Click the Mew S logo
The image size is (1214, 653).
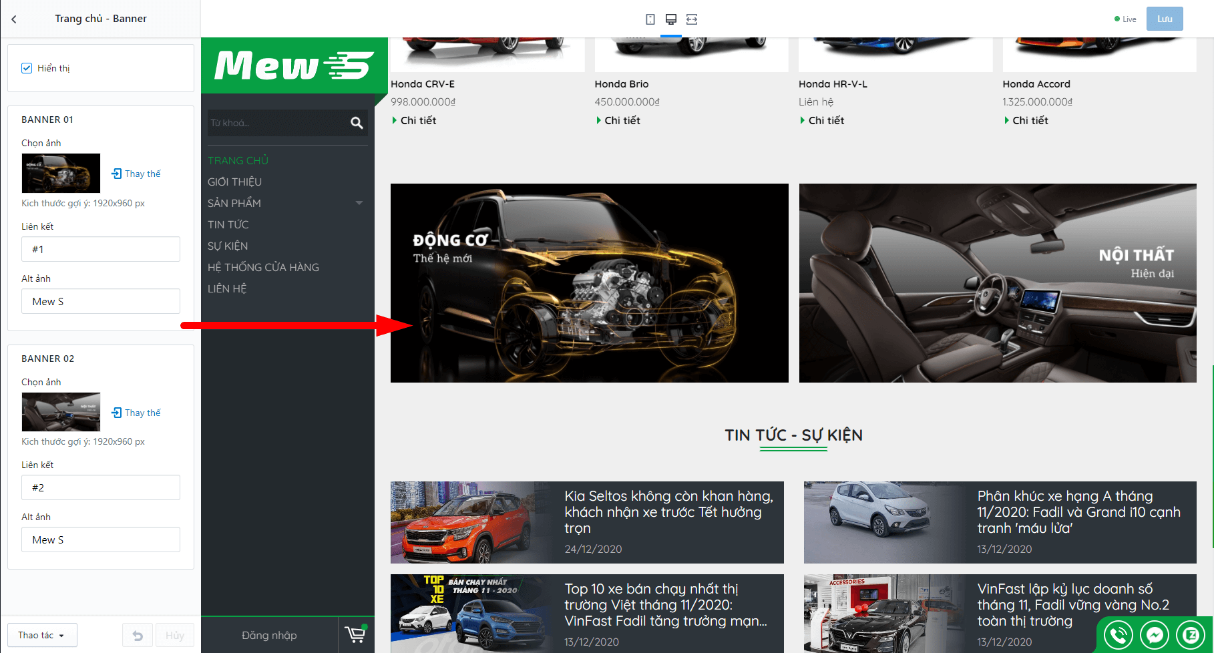[294, 65]
